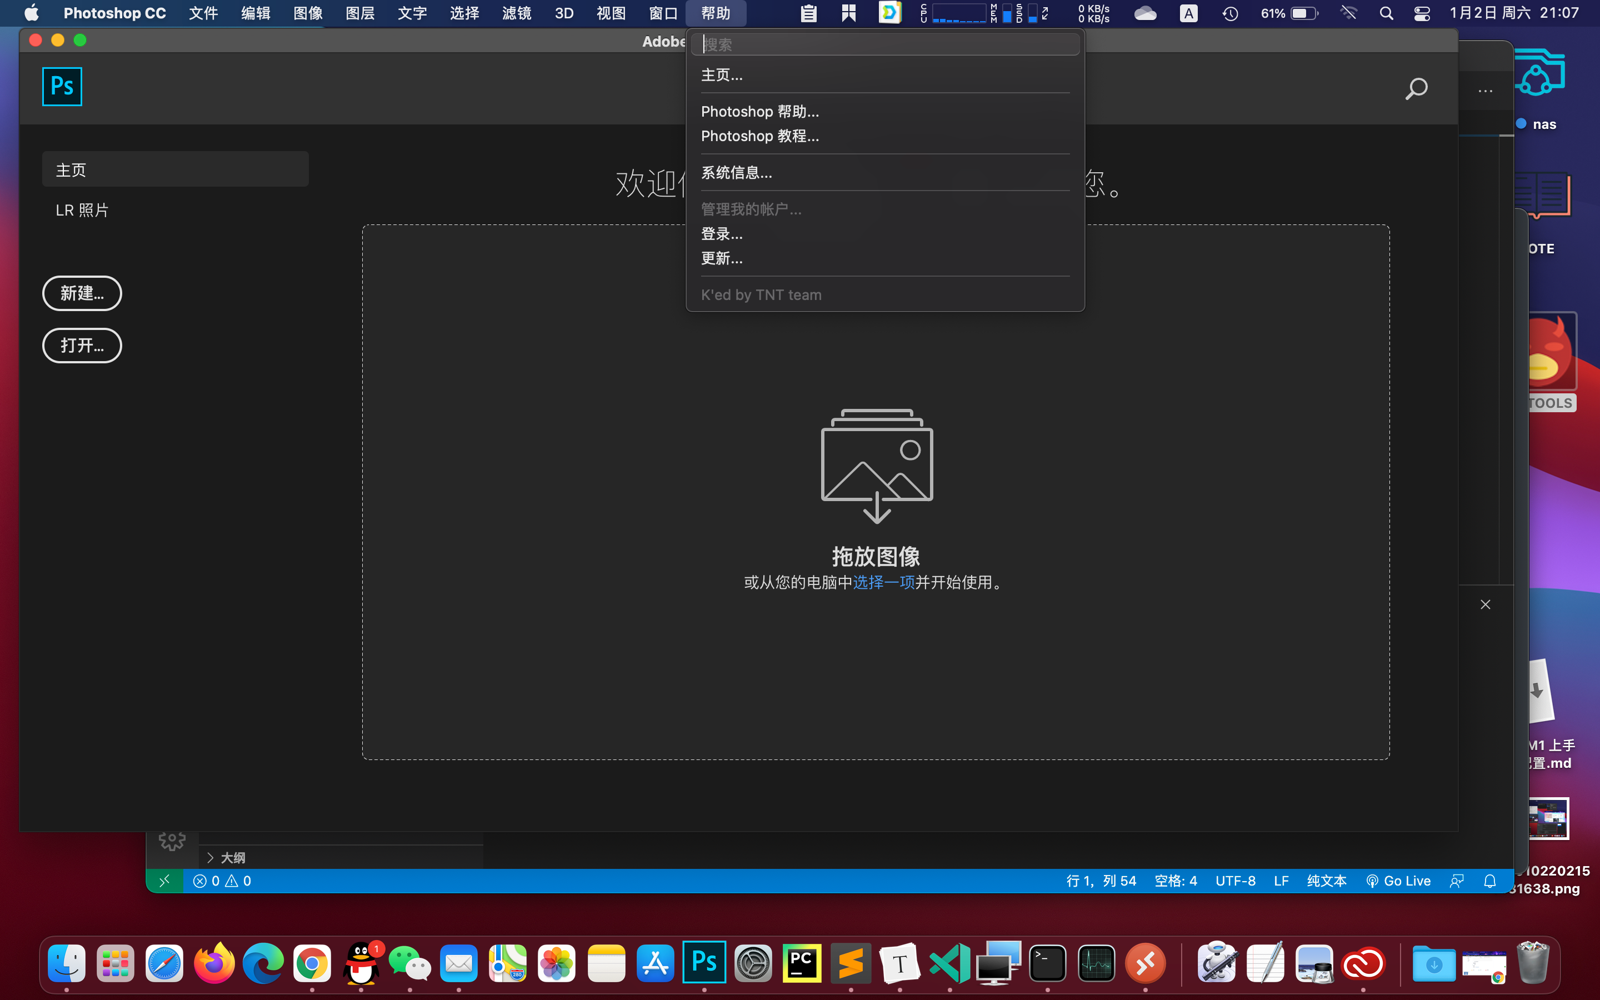Change indentation 空格: 4 setting
The height and width of the screenshot is (1000, 1600).
[x=1176, y=881]
